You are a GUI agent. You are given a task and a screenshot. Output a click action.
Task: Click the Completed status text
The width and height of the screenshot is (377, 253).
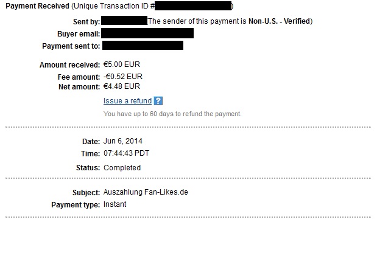coord(122,167)
